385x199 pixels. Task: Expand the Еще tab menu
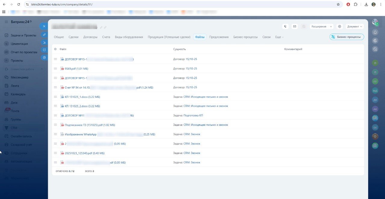point(279,37)
